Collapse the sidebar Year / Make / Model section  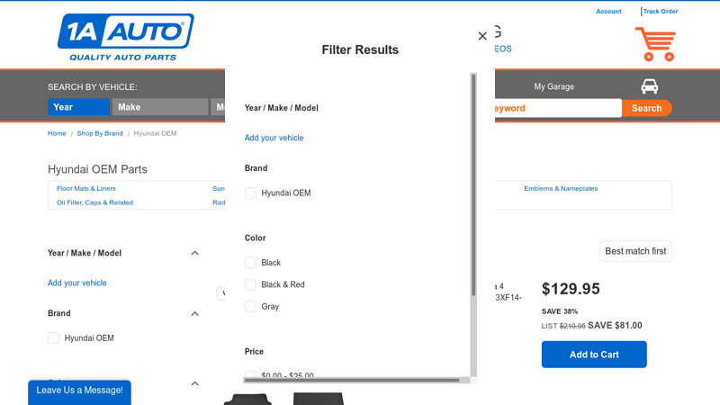coord(194,253)
